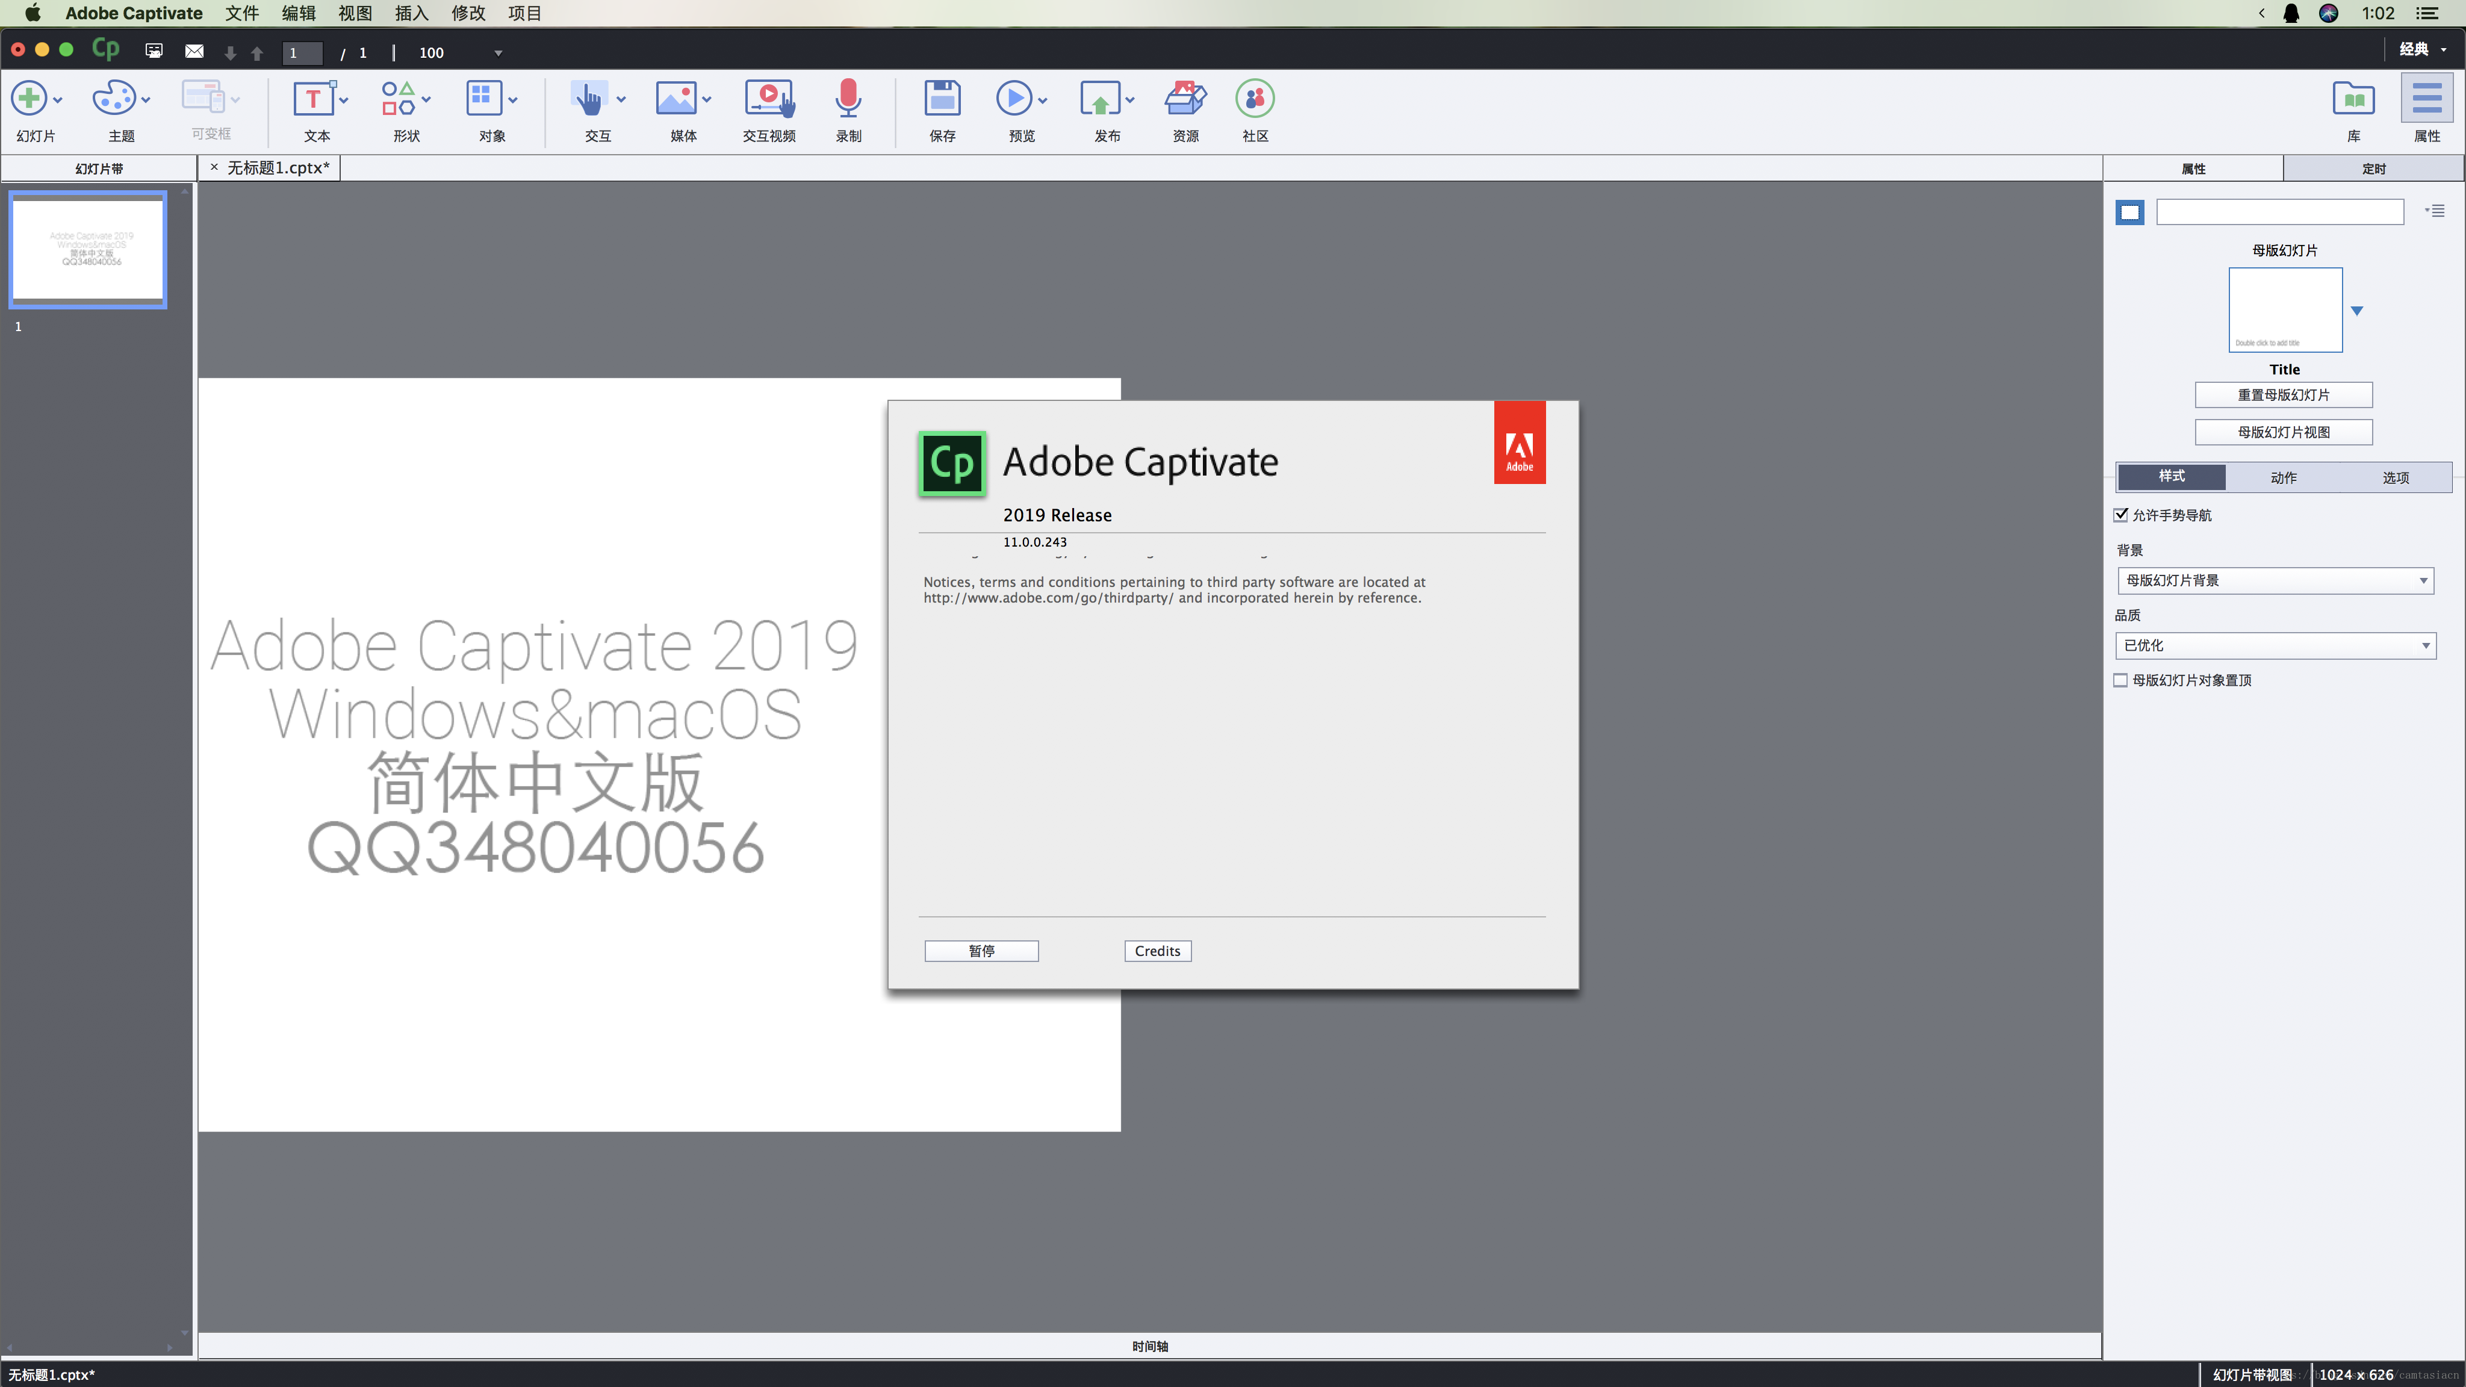Open the Insert menu in menu bar

click(x=411, y=13)
